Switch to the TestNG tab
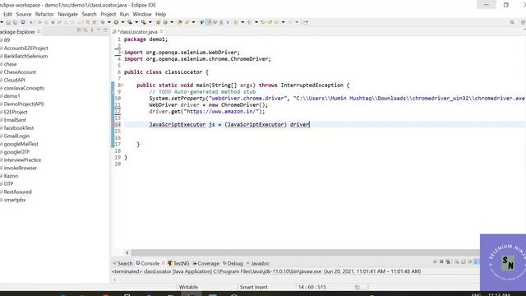 point(178,263)
